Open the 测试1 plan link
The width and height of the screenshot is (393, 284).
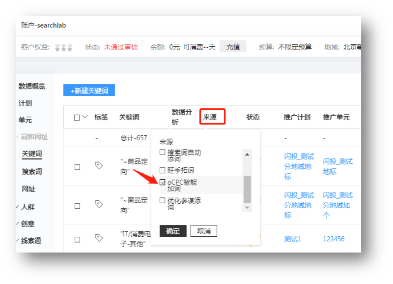(292, 239)
